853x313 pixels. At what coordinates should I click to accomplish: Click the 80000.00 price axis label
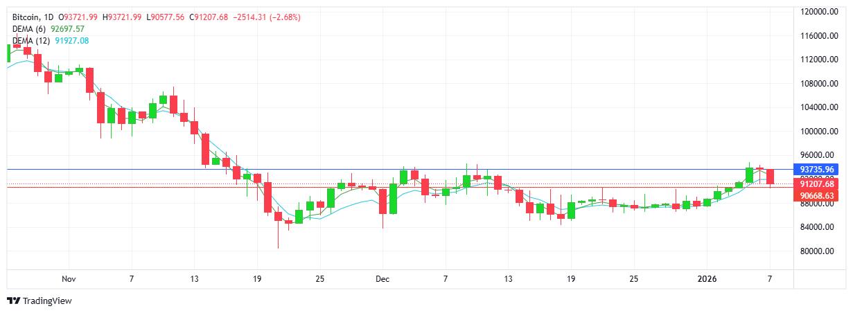[x=819, y=251]
